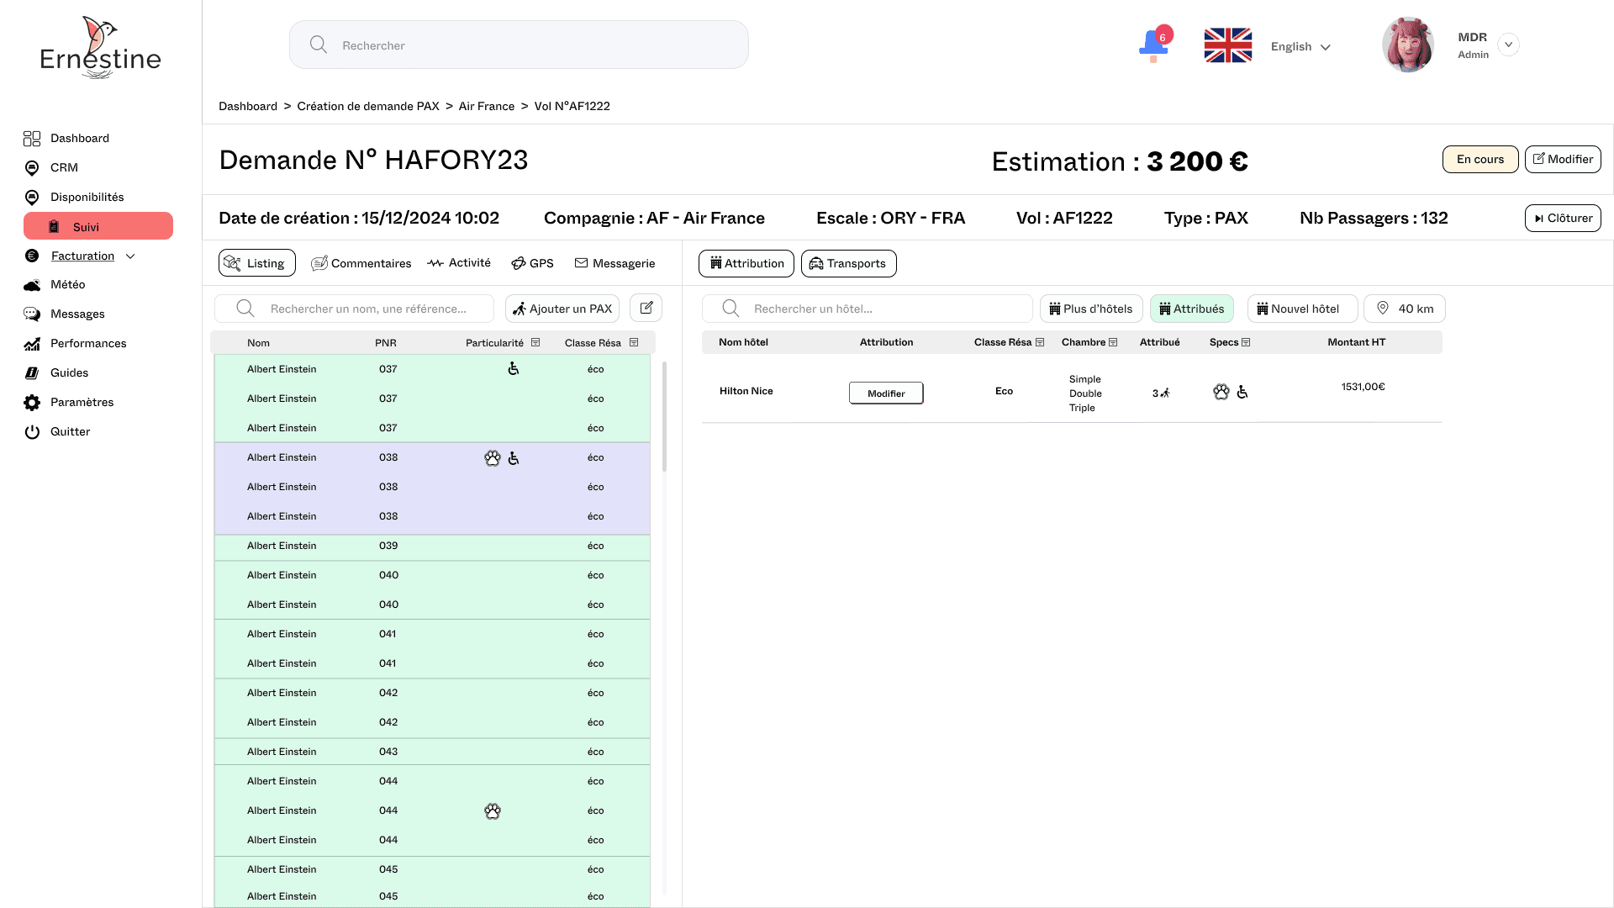This screenshot has height=908, width=1614.
Task: Toggle the Plus d'hôtels filter
Action: point(1090,309)
